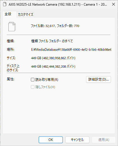This screenshot has width=118, height=146.
Task: Click the large multiple-files icon
Action: pyautogui.click(x=12, y=26)
